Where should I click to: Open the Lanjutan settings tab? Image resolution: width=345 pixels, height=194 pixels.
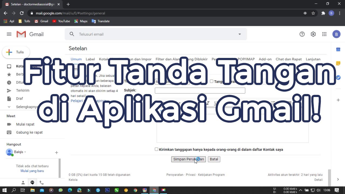(313, 59)
